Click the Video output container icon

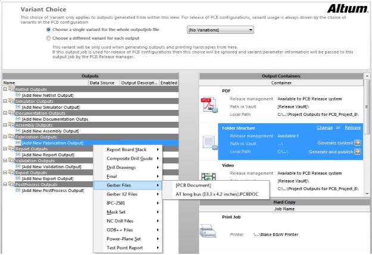click(210, 177)
